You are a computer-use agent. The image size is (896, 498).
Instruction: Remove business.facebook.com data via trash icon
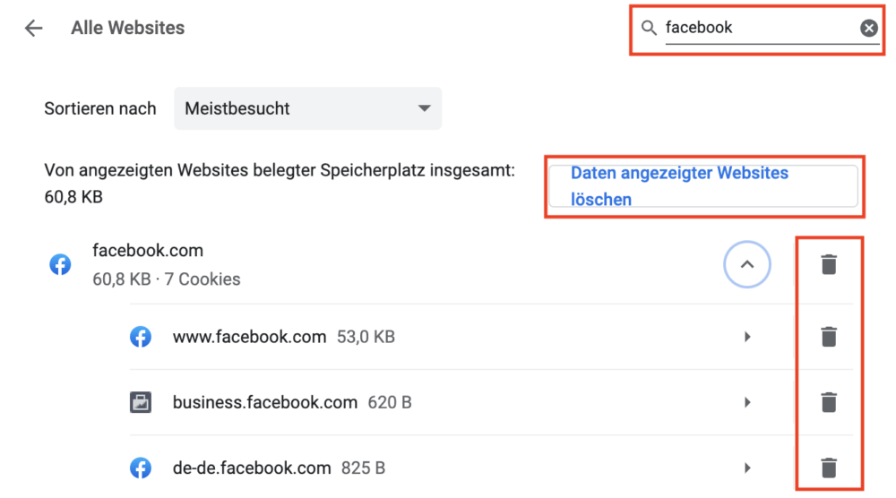[829, 402]
